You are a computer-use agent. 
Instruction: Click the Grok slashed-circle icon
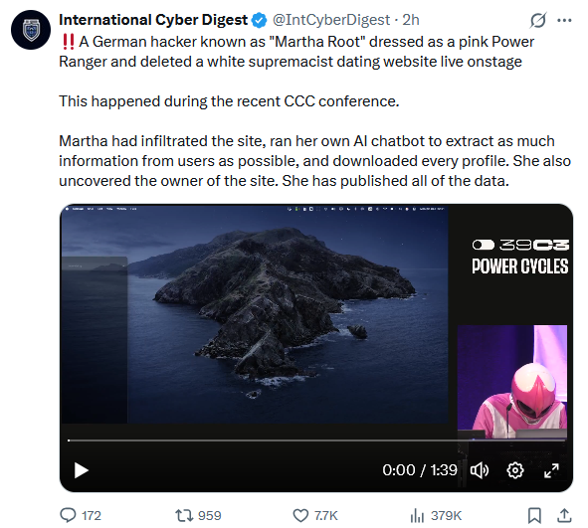(x=537, y=20)
